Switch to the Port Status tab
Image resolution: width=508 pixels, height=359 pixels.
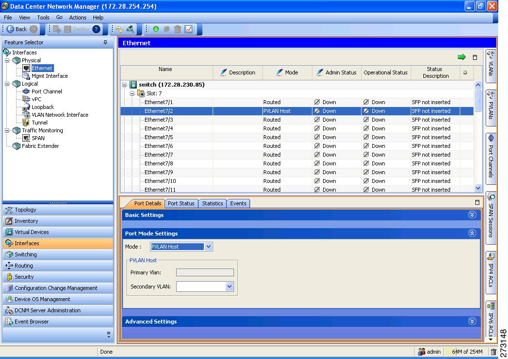pyautogui.click(x=181, y=203)
